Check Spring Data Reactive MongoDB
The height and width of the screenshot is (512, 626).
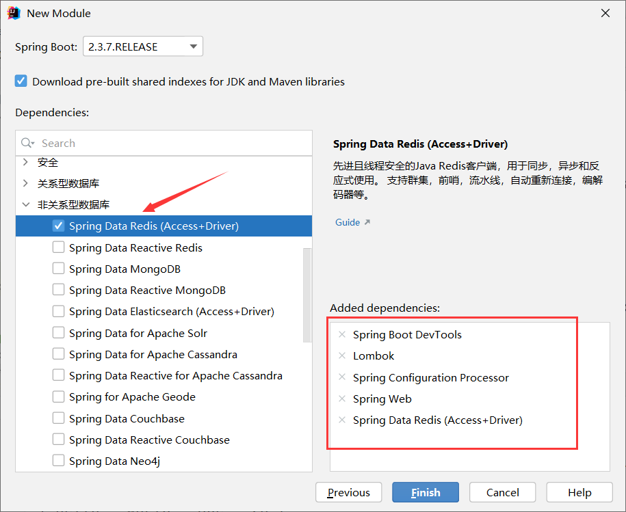58,290
